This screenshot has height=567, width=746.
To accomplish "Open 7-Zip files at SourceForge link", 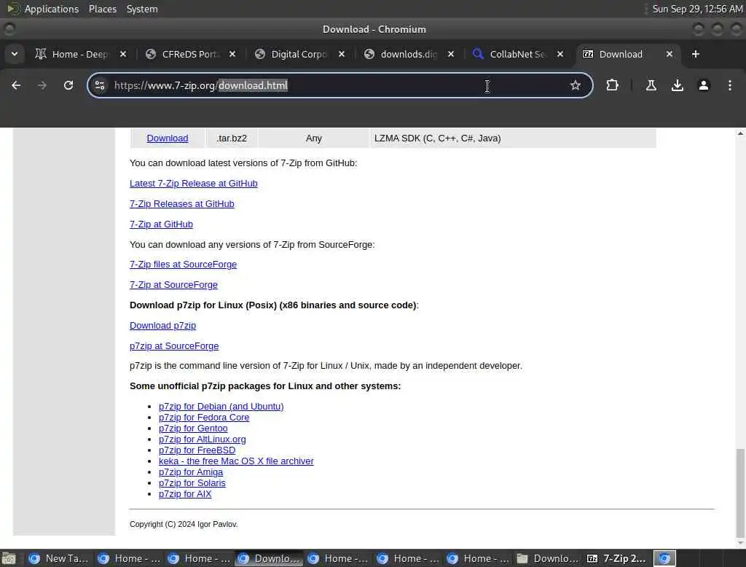I will coord(183,265).
